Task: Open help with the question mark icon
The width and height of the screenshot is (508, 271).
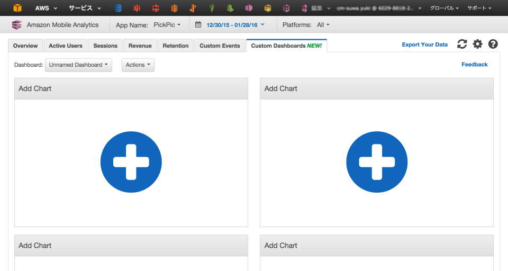Action: 493,44
